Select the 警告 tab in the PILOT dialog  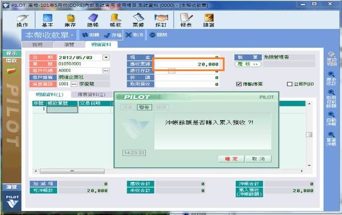pos(144,107)
